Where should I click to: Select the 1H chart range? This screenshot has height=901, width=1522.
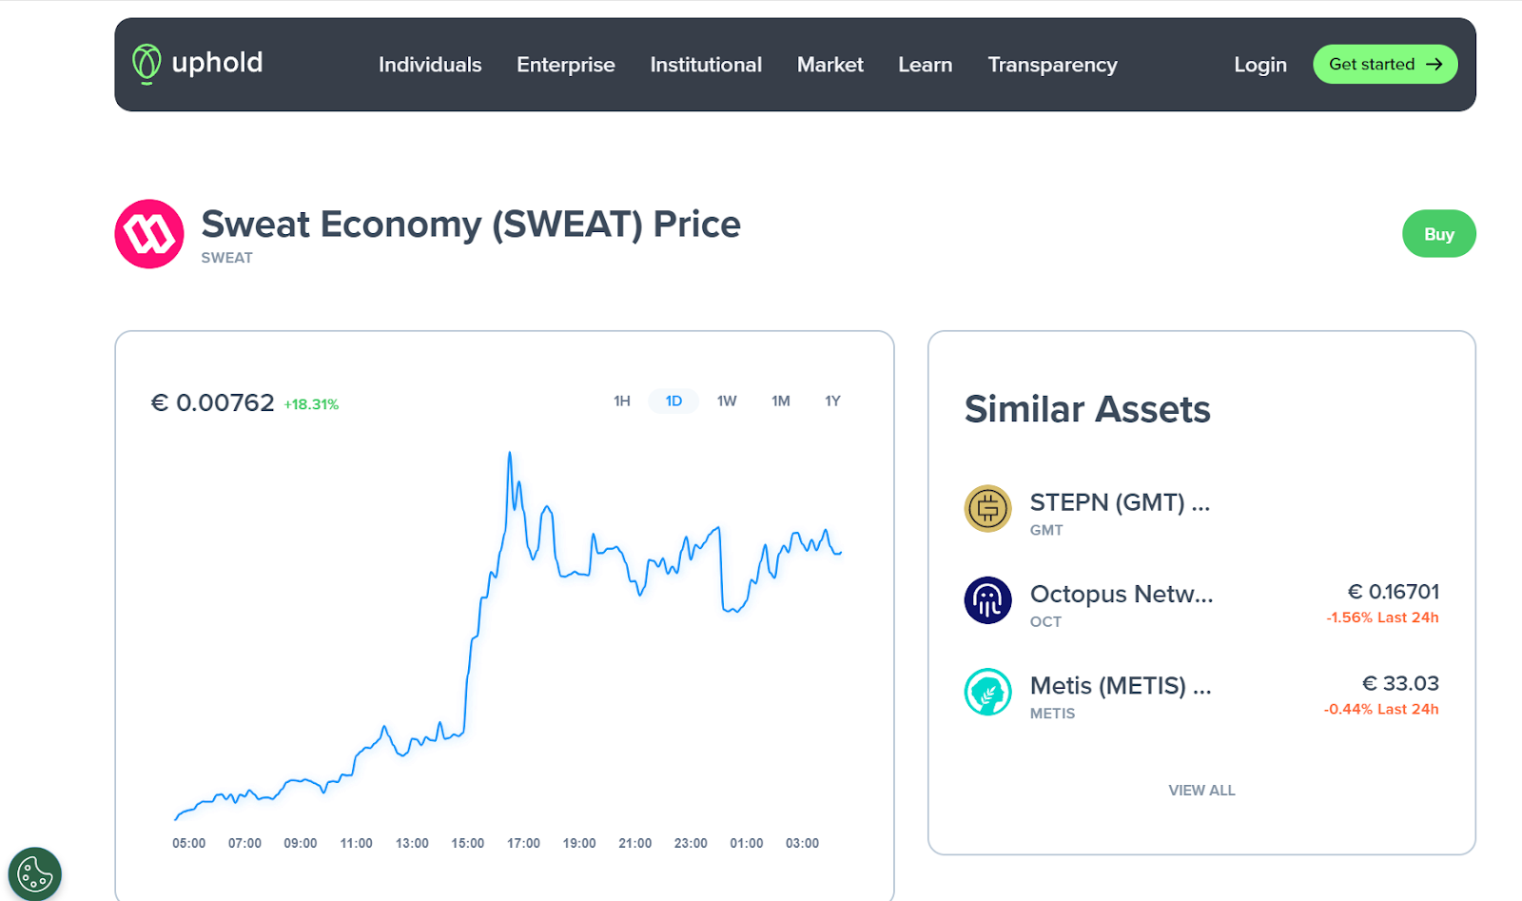click(x=621, y=402)
